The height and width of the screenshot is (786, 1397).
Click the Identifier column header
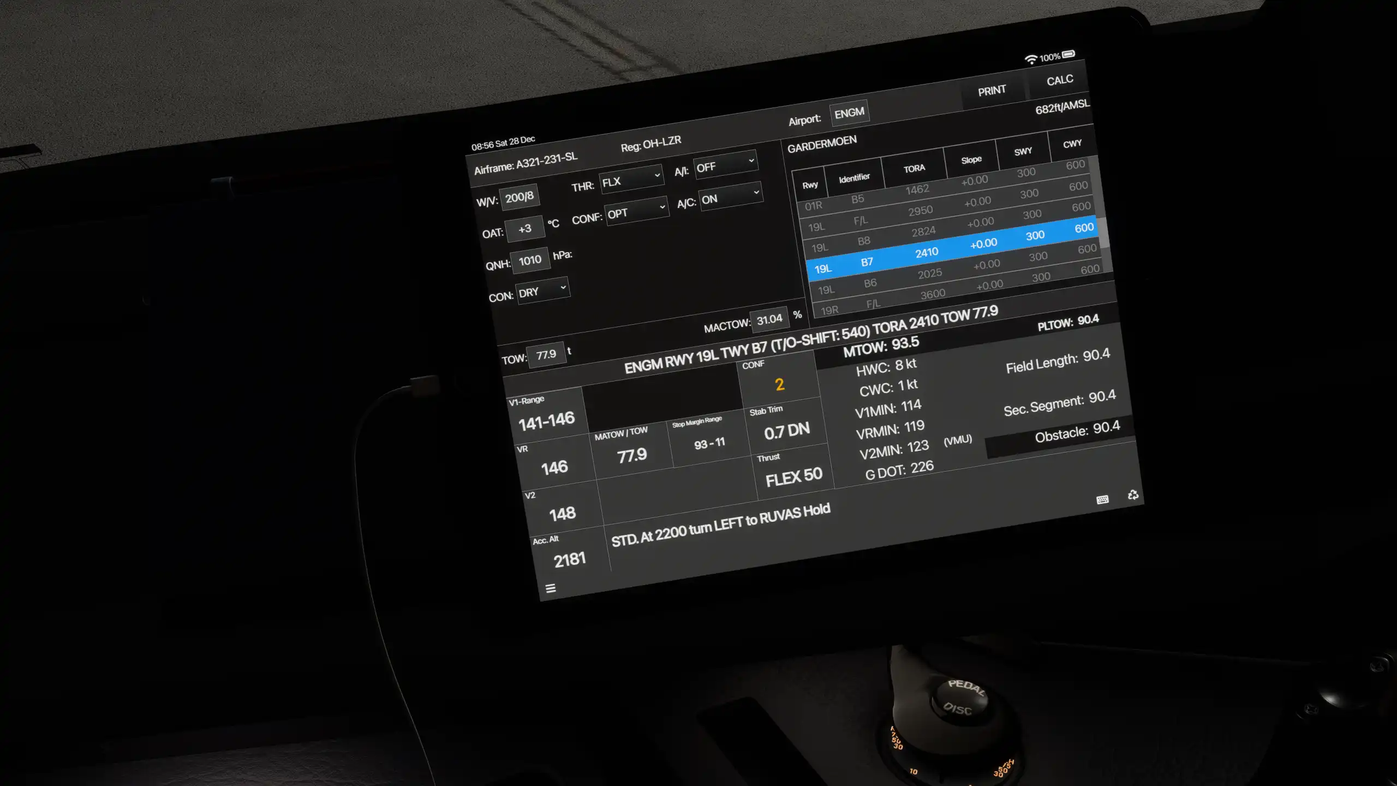coord(855,177)
